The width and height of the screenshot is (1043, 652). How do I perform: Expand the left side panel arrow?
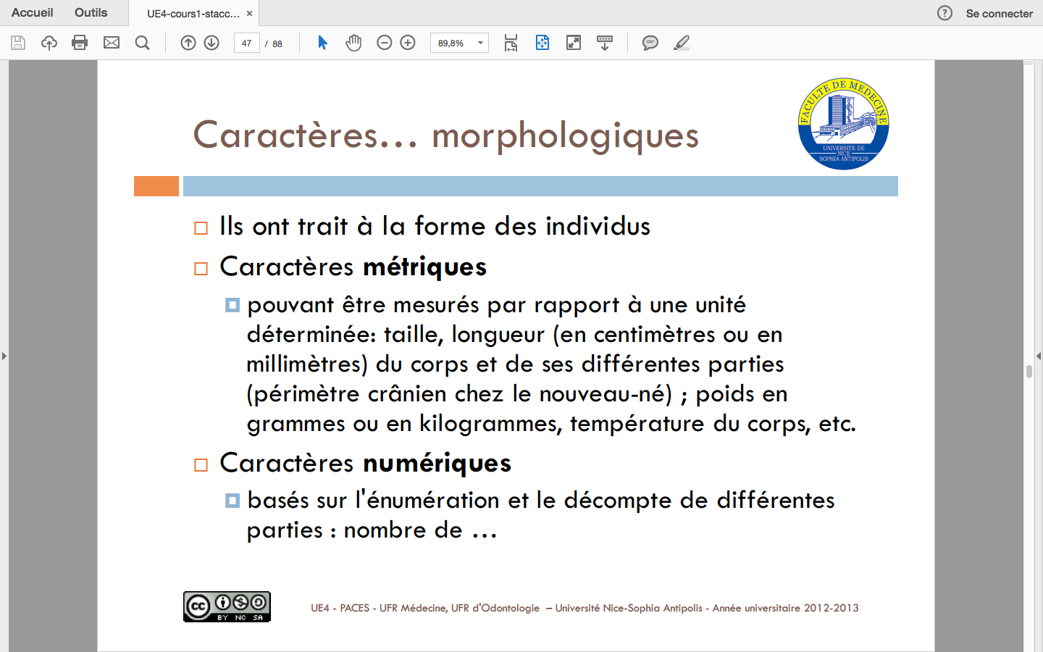tap(4, 356)
